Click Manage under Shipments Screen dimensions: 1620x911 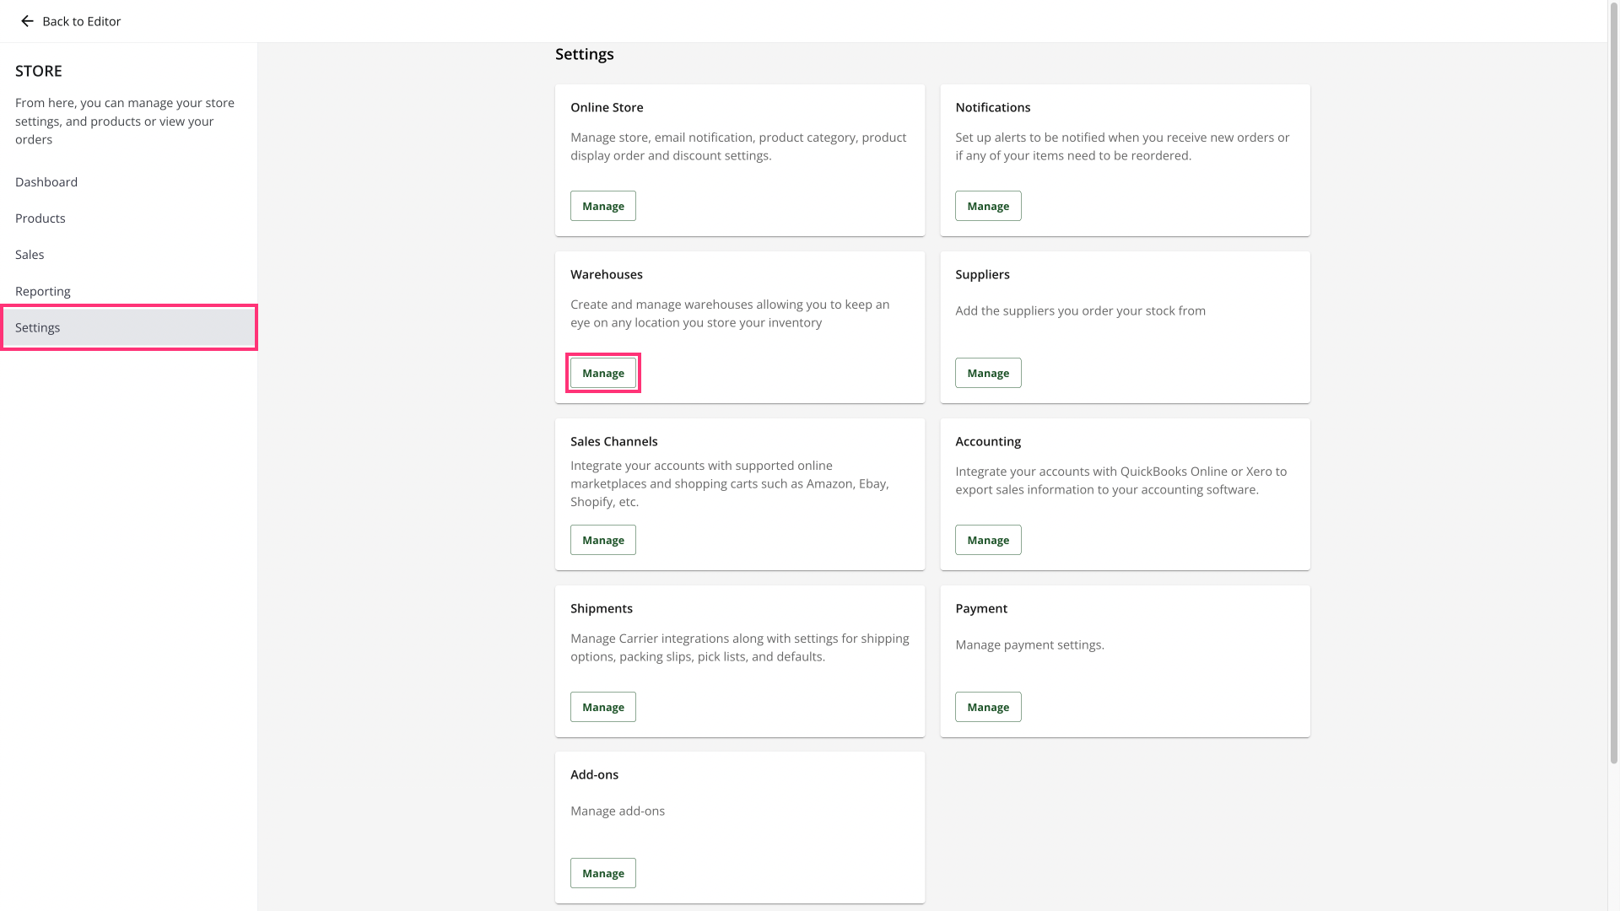(x=602, y=707)
